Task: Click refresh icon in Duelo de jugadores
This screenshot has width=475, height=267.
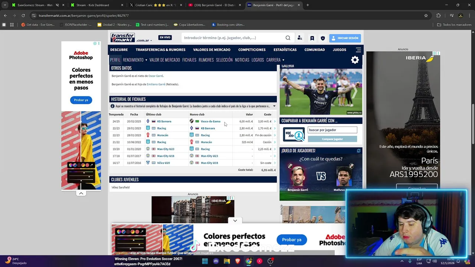Action: pyautogui.click(x=358, y=151)
